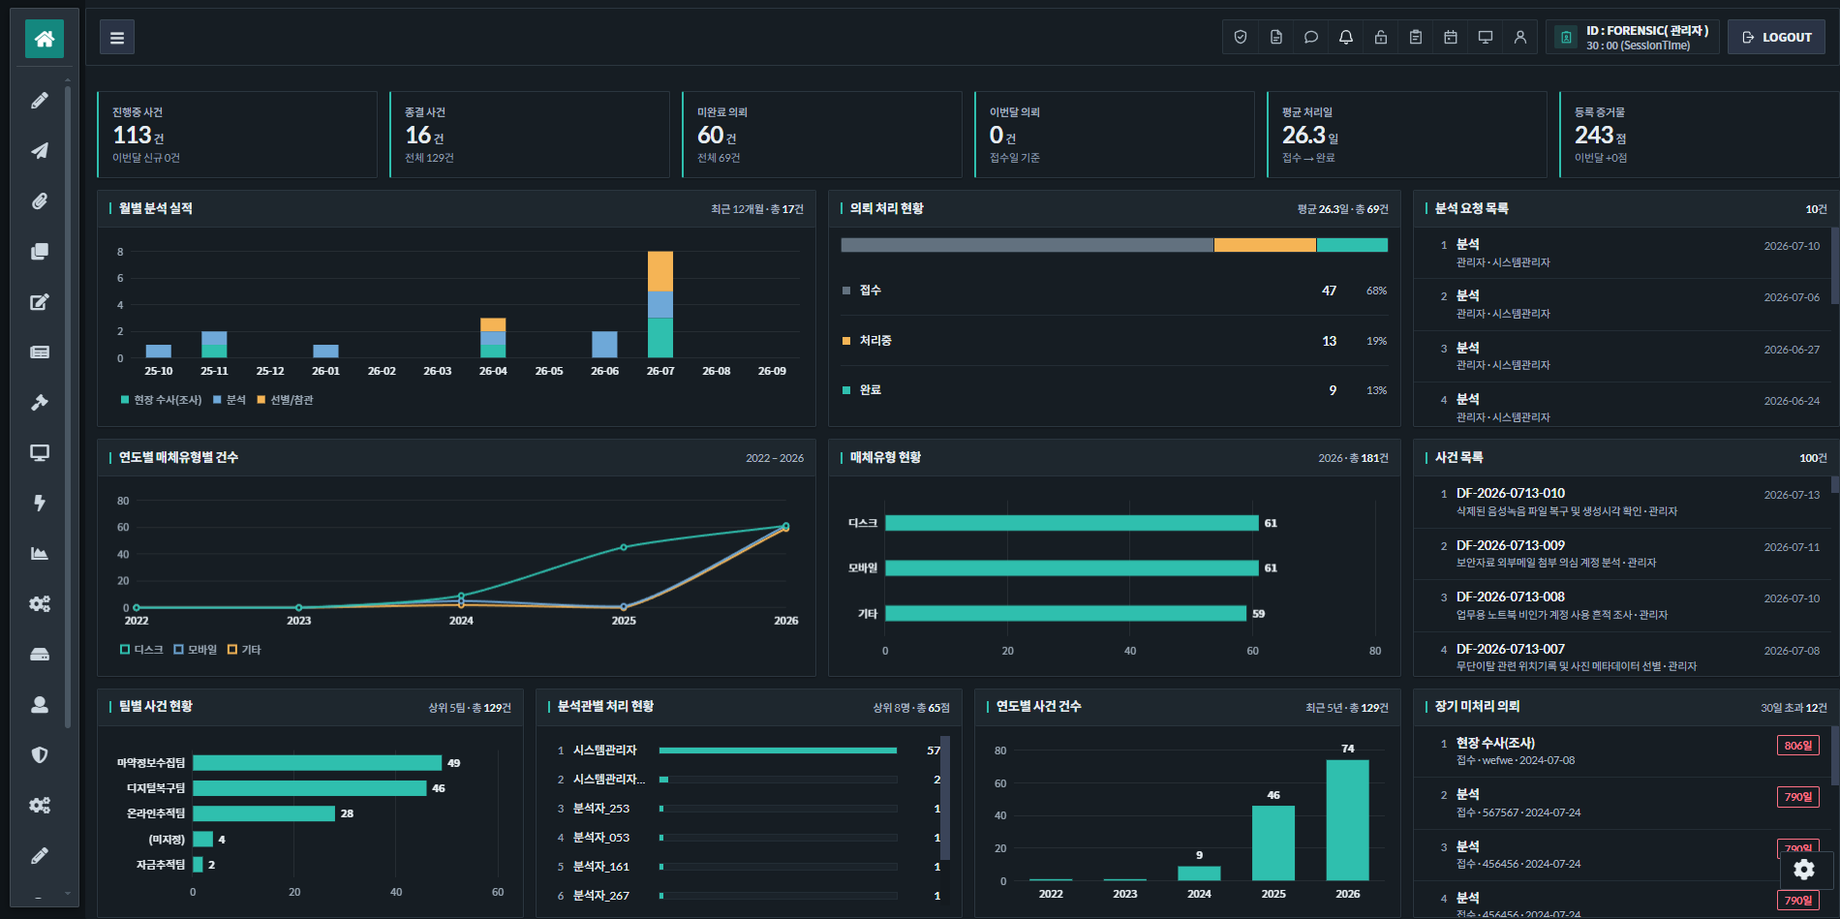Click the 완료 status row showing 9
The height and width of the screenshot is (919, 1840).
click(x=1115, y=390)
